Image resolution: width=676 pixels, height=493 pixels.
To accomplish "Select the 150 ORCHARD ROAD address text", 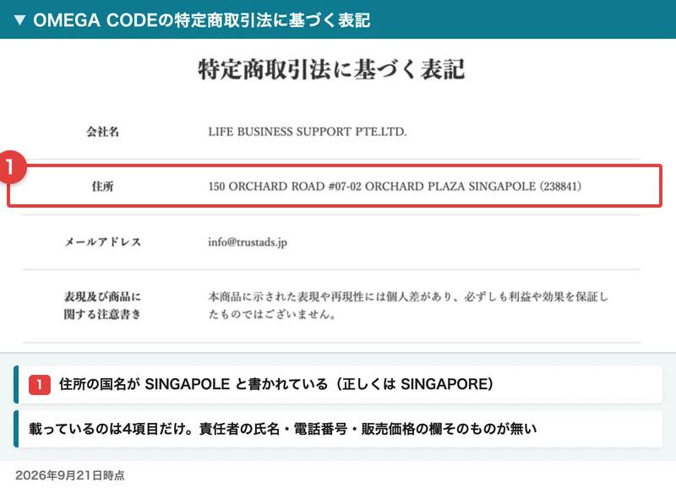I will [x=395, y=187].
